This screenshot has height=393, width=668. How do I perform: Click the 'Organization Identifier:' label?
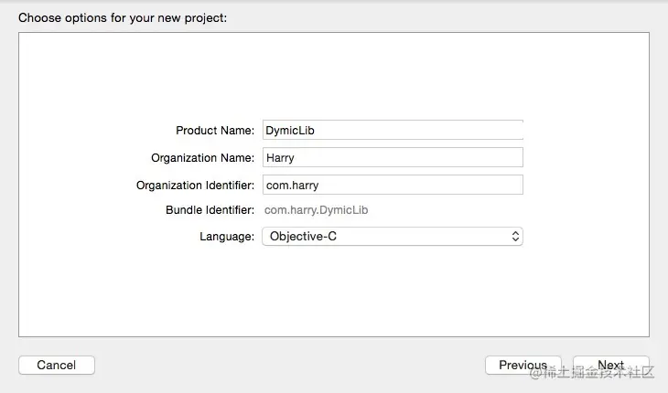(195, 185)
